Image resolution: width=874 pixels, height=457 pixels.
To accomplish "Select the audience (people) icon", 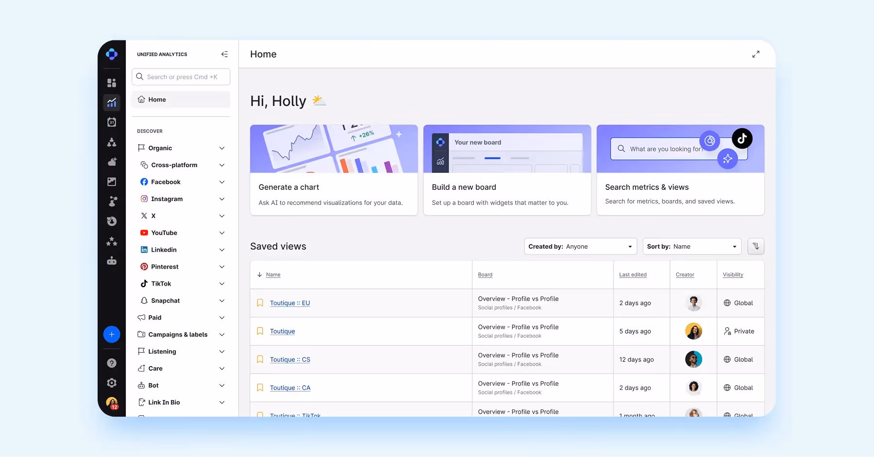I will coord(112,142).
